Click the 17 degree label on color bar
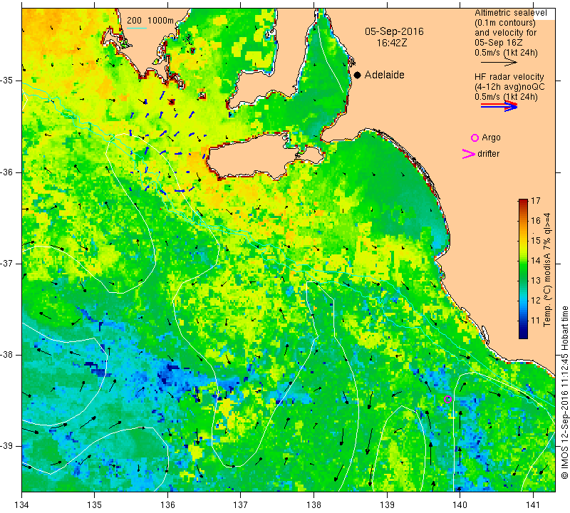Screen dimensions: 570x513 536,200
